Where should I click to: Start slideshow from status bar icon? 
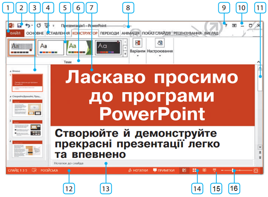[x=214, y=171]
